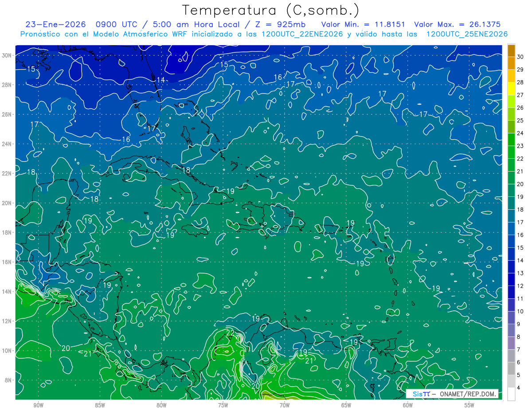Image resolution: width=532 pixels, height=411 pixels.
Task: Pick the colorbar segment between 16 and 17
Action: point(511,229)
